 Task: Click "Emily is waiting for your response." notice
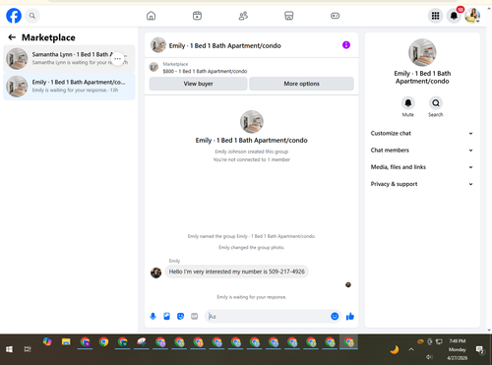click(252, 297)
